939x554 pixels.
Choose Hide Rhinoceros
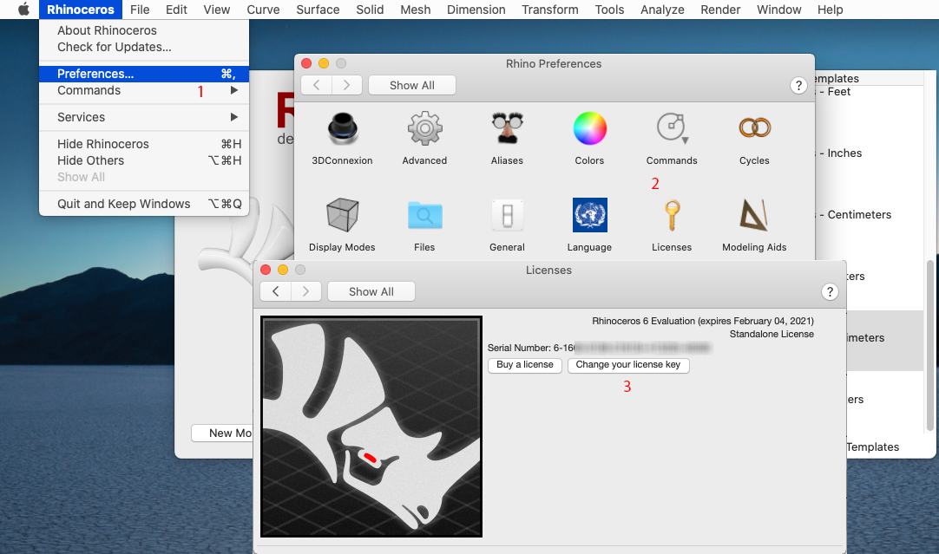click(144, 144)
